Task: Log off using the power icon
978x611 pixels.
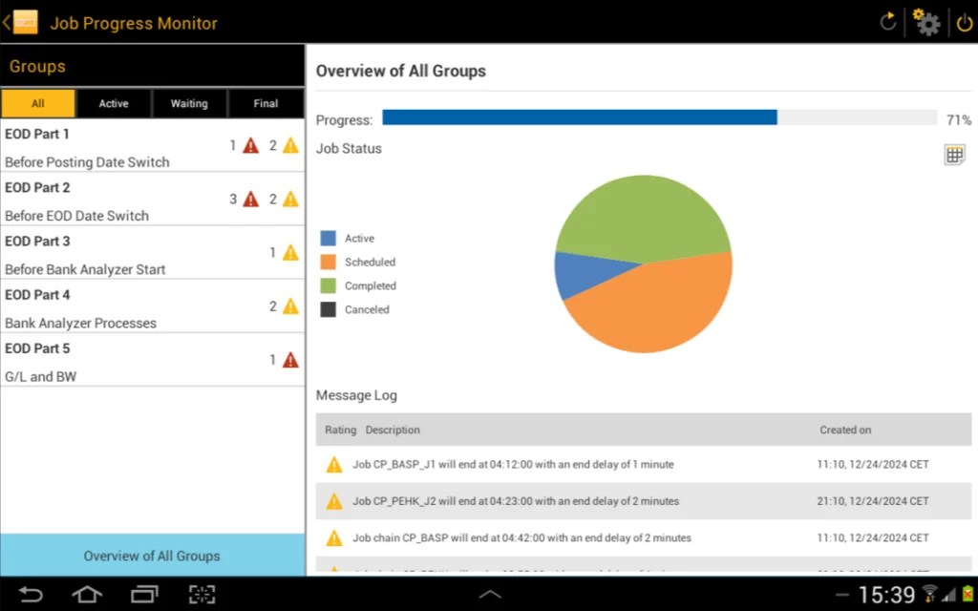Action: (x=963, y=21)
